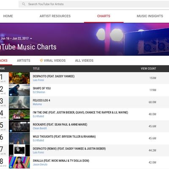Open the ARTIST RESOURCES tab

tap(55, 16)
